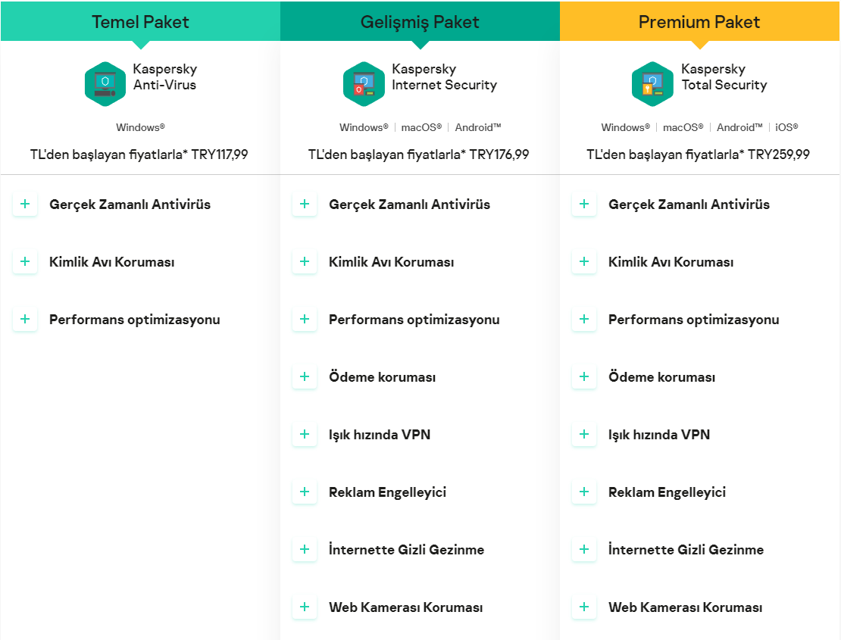This screenshot has height=640, width=841.
Task: Click the Kaspersky Internet Security product icon
Action: coord(364,84)
